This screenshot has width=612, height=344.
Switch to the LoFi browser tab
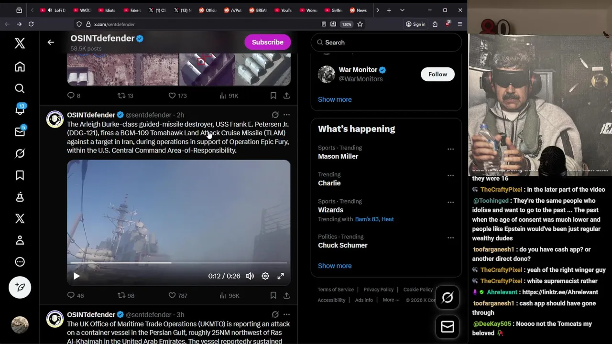(x=53, y=10)
